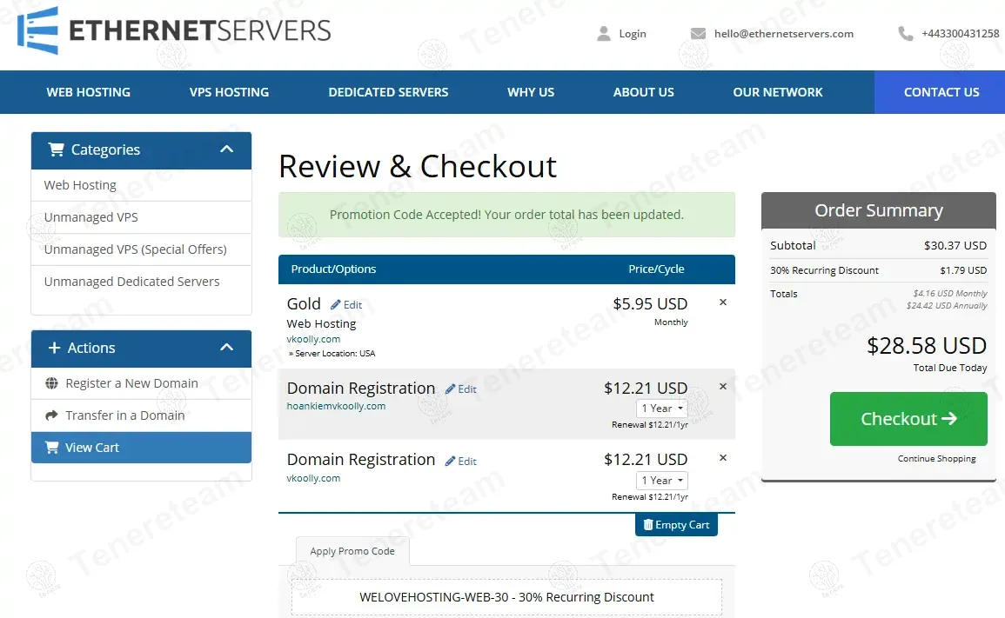Image resolution: width=1005 pixels, height=618 pixels.
Task: Switch to Apply Promo Code tab
Action: [352, 551]
